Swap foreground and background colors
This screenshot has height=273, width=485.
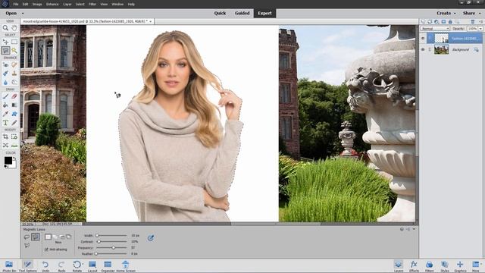14,158
